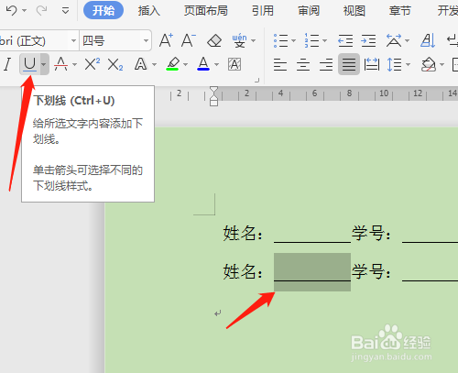Apply green text highlight color
Image resolution: width=458 pixels, height=373 pixels.
172,64
